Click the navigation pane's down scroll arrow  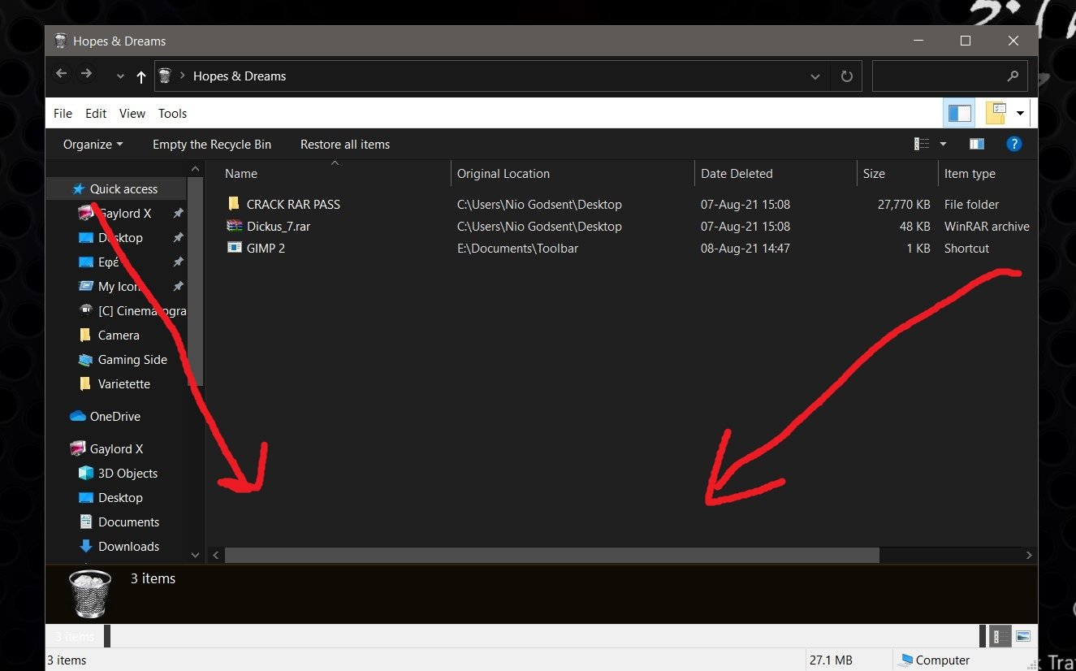tap(195, 555)
